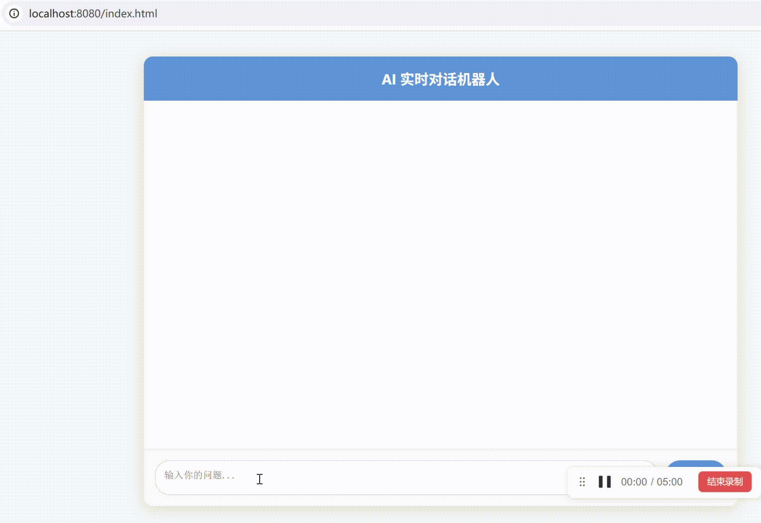This screenshot has width=761, height=523.
Task: Select the address bar showing localhost:8080/index.html
Action: coord(92,14)
